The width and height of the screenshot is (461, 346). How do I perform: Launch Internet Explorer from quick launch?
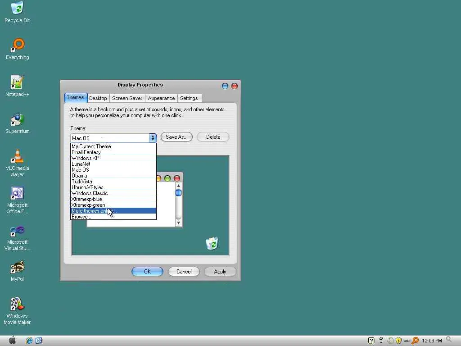29,341
